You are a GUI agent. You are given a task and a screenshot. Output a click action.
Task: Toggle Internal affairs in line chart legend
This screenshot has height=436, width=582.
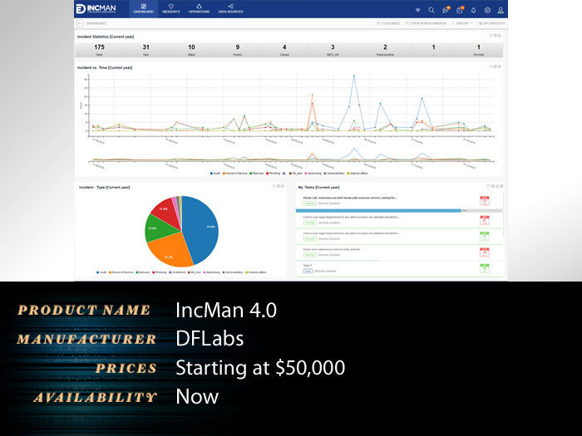click(358, 173)
